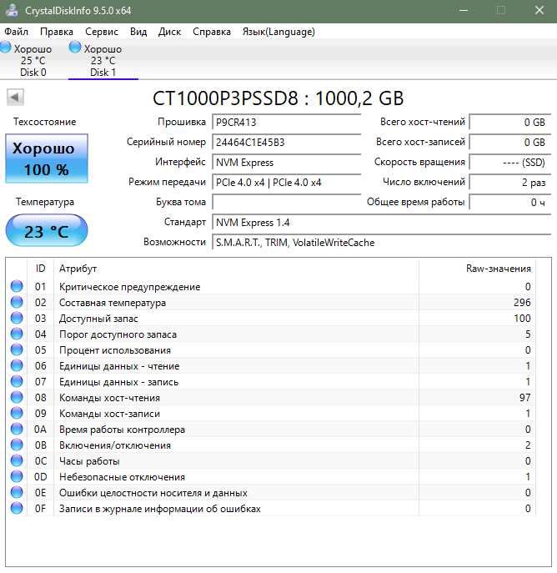Image resolution: width=557 pixels, height=573 pixels.
Task: Select row Единицы данных - чтение
Action: (x=271, y=366)
